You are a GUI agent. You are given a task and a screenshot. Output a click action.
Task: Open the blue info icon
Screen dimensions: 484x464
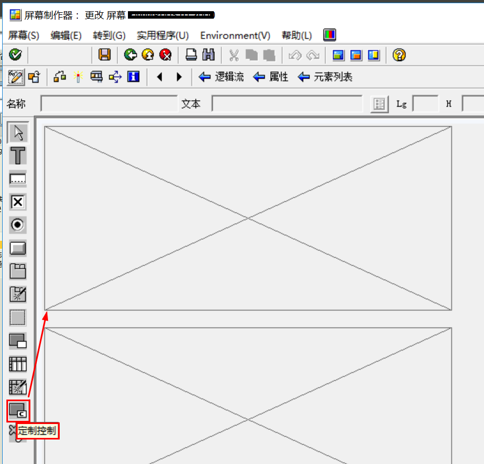tap(133, 77)
